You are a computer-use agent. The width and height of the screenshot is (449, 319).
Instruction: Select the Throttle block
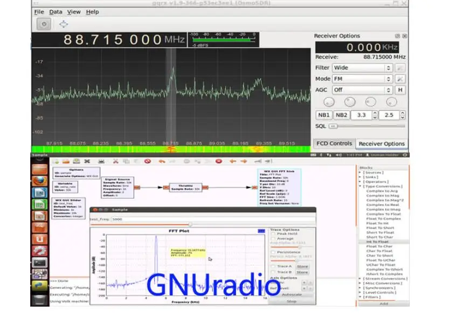185,188
